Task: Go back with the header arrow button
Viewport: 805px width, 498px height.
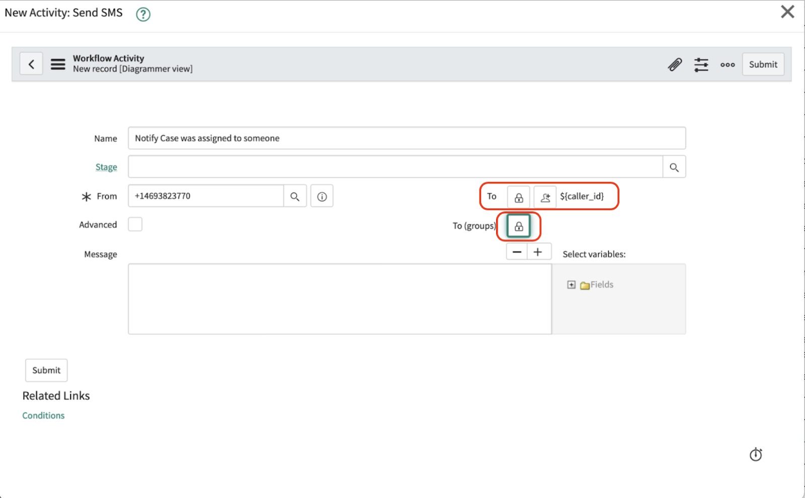Action: click(x=31, y=64)
